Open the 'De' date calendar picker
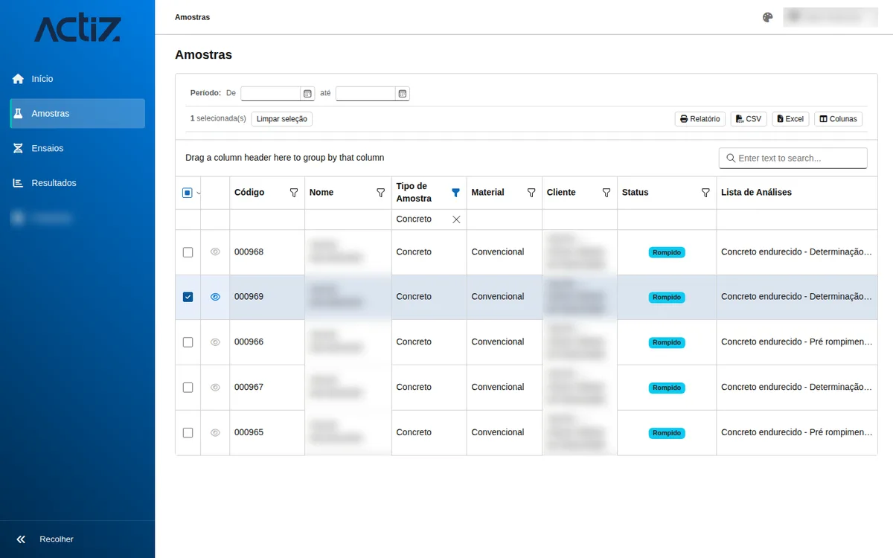This screenshot has width=893, height=558. tap(307, 94)
